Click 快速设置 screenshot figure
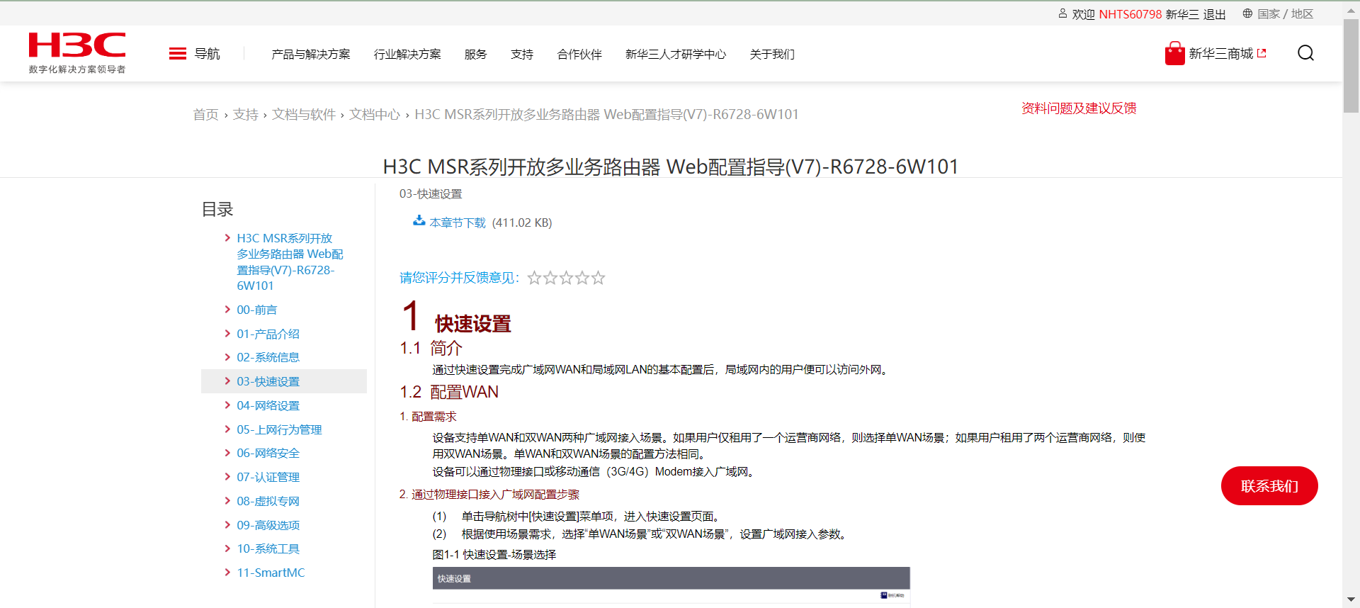 tap(671, 587)
